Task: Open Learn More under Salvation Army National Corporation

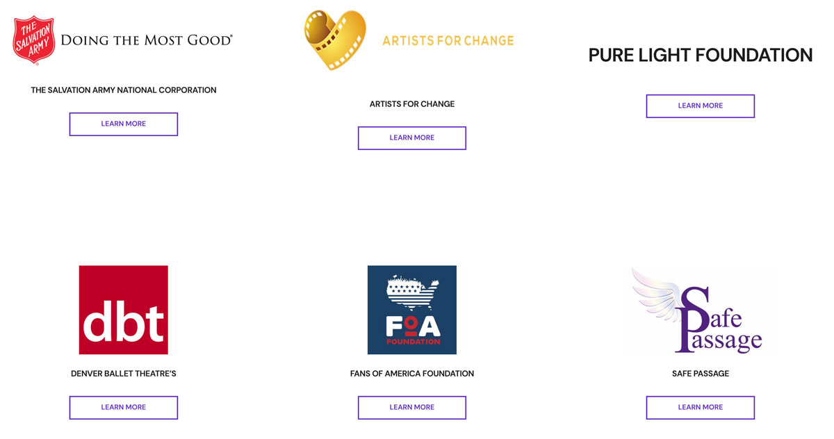Action: 124,124
